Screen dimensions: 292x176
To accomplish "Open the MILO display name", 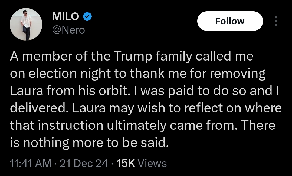I will (x=65, y=17).
